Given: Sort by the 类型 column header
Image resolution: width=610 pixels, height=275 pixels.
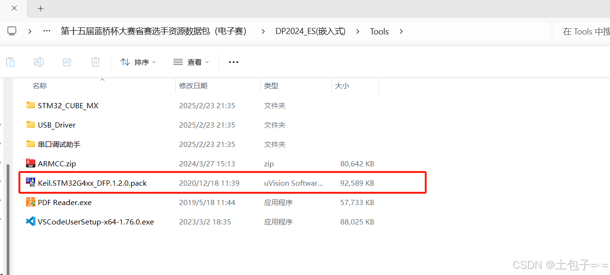Looking at the screenshot, I should point(271,86).
